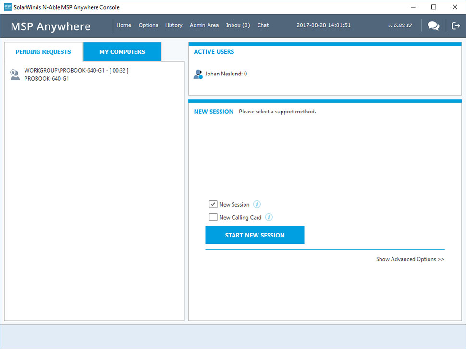Click the MSP Anywhere logo text
Viewport: 466px width, 349px height.
(x=50, y=26)
